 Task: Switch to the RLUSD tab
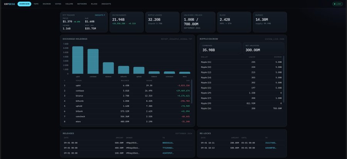(x=94, y=4)
